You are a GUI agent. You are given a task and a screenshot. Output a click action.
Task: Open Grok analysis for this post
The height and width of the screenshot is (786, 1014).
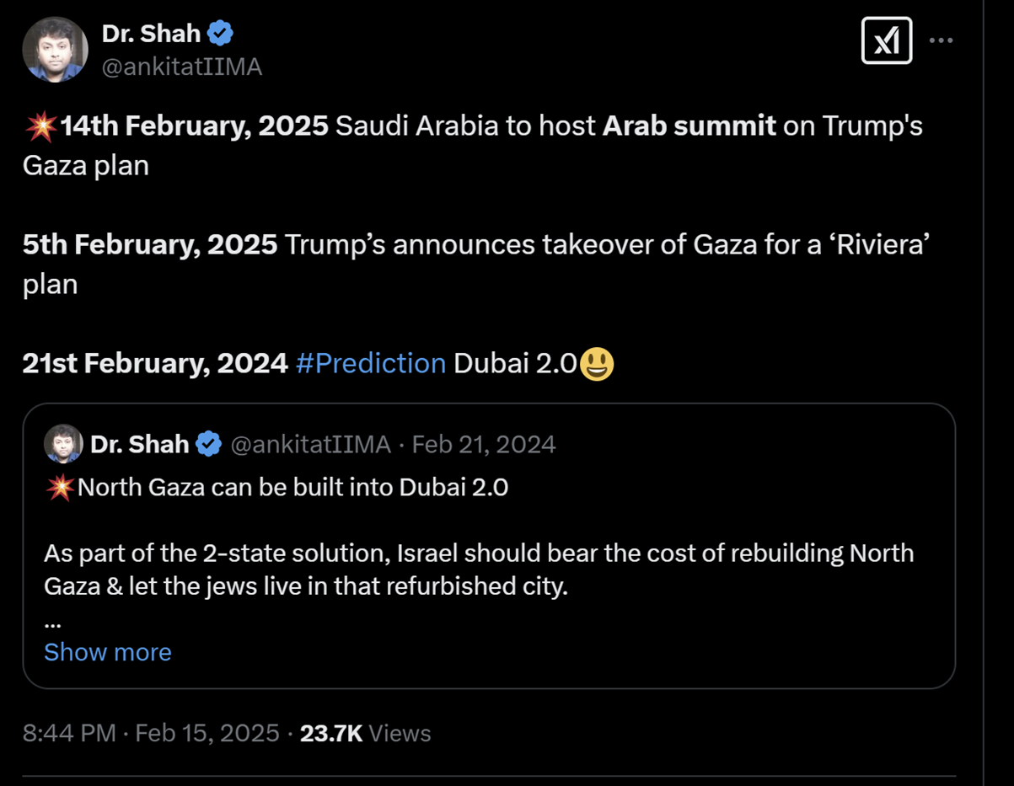[887, 40]
